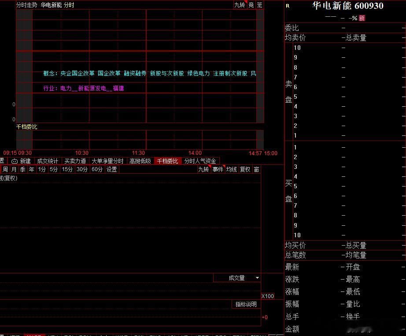
Task: Click the R margin-trading marker icon
Action: (288, 6)
